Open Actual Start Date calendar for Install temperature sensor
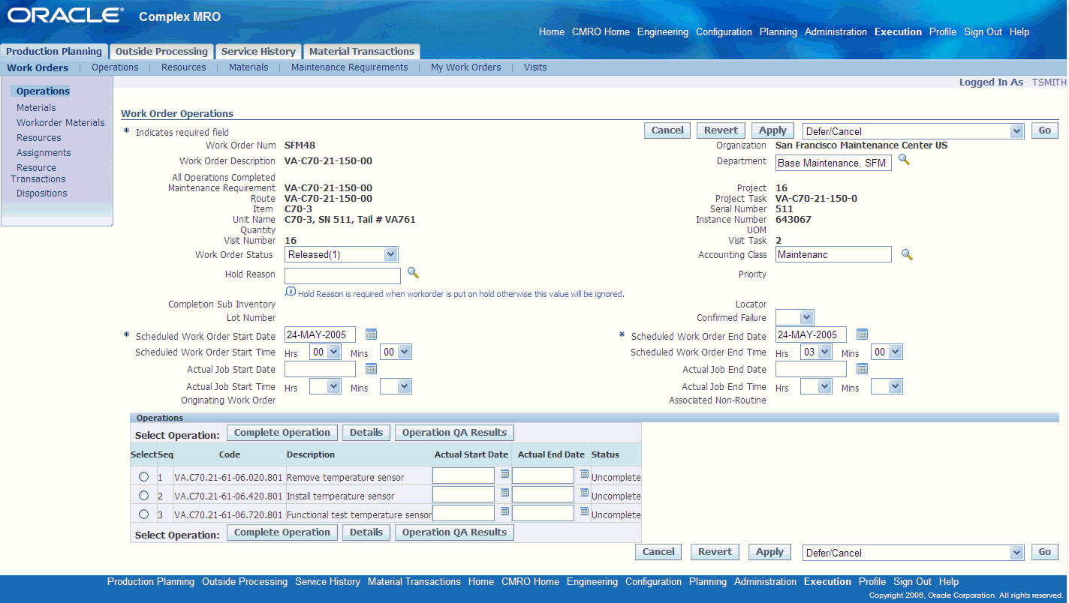1069x603 pixels. pyautogui.click(x=505, y=493)
